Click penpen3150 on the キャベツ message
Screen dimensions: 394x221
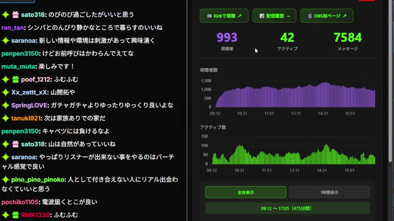(20, 131)
